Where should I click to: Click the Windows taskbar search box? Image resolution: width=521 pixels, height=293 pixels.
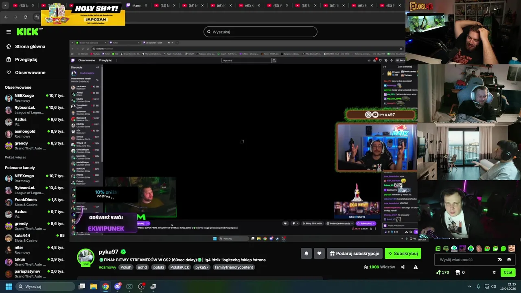[46, 286]
